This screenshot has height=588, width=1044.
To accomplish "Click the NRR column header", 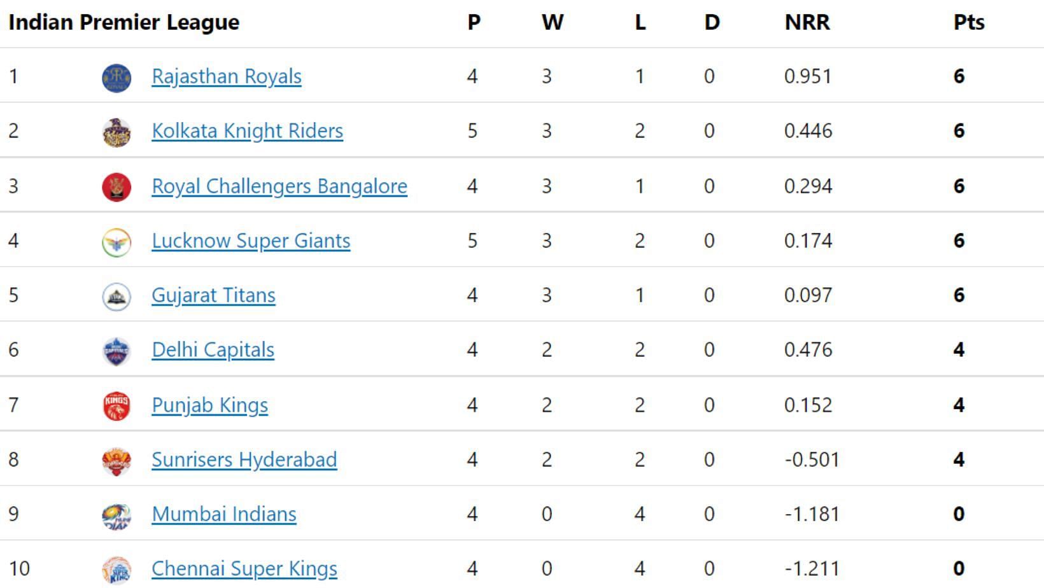I will (807, 22).
